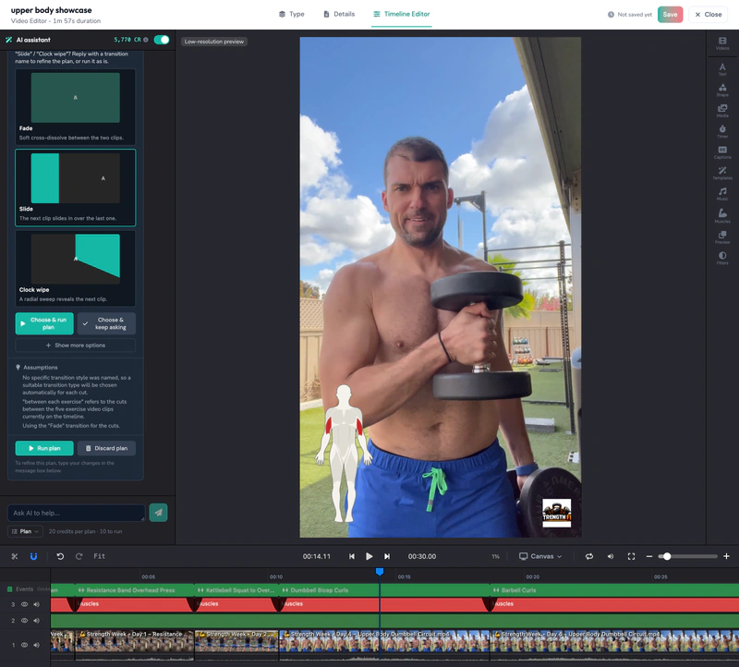Viewport: 739px width, 667px height.
Task: Skip to next clip
Action: click(387, 556)
